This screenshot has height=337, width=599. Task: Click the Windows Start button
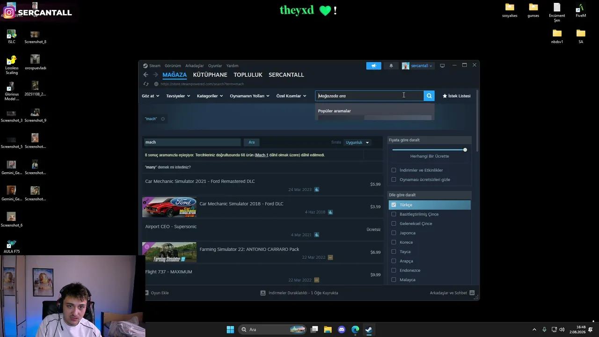[230, 330]
